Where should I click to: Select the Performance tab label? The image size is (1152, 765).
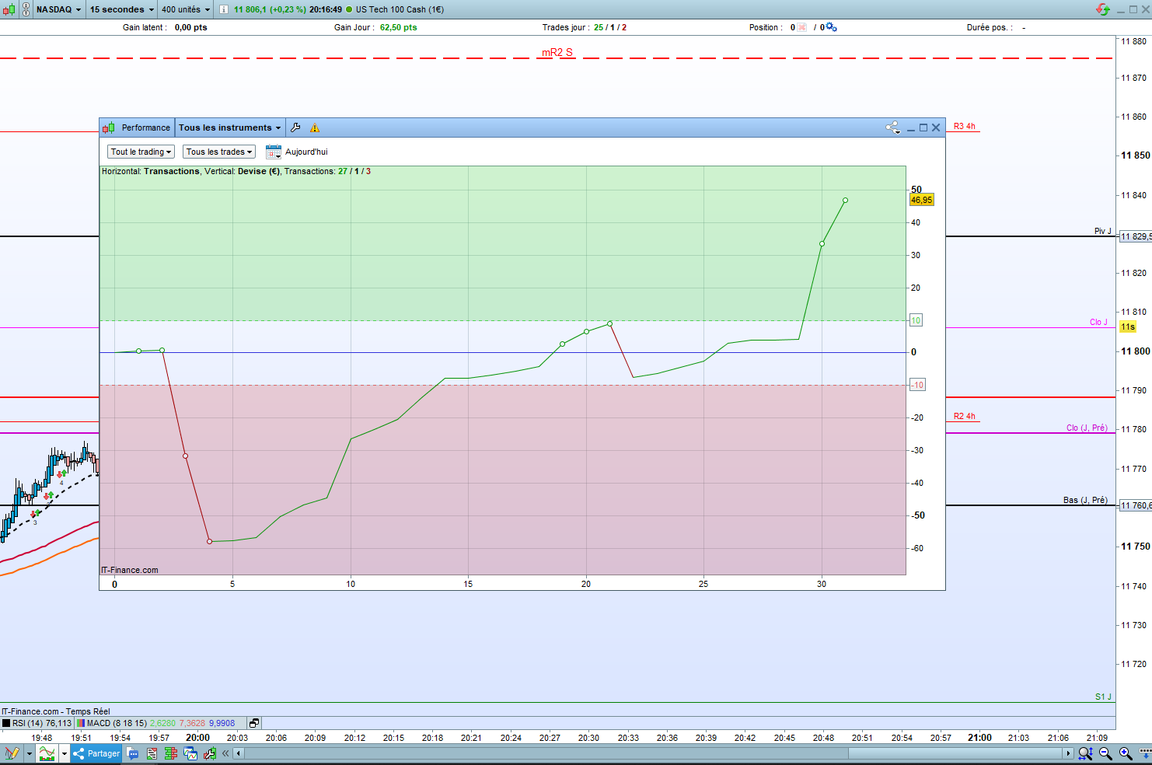[x=145, y=127]
